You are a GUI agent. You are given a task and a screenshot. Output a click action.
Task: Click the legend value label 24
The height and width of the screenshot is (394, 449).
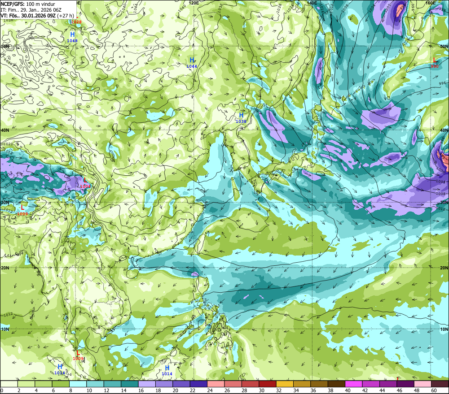click(210, 390)
